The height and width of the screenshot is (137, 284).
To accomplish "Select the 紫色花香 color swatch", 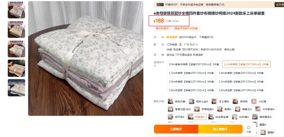I will (x=177, y=102).
